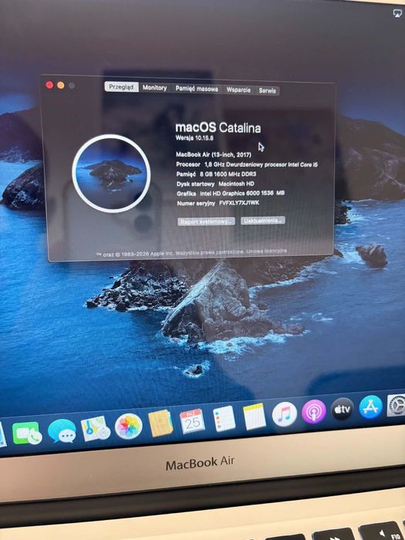405x540 pixels.
Task: Click the Macintosh HD startup disk text
Action: coord(236,184)
